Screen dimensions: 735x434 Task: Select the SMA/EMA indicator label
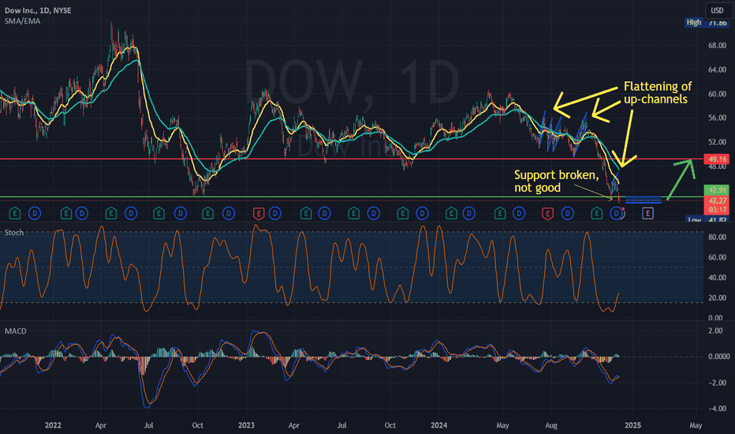(x=23, y=21)
